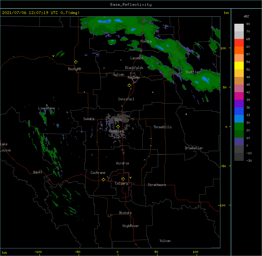Click the 100 tick label on vertical axis

223,48
